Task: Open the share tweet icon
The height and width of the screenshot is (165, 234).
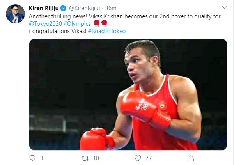Action: [x=191, y=158]
